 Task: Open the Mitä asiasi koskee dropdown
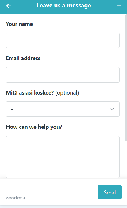pos(63,109)
